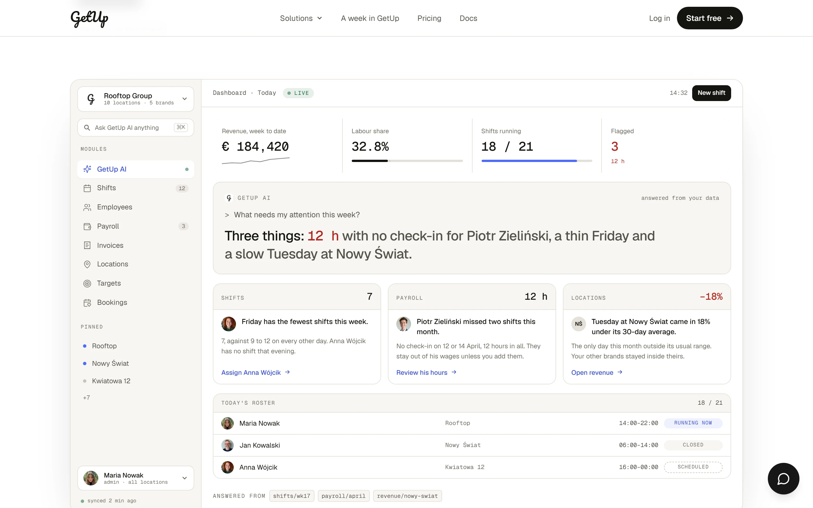Screen dimensions: 813x508
Task: Show the +7 more pinned locations
Action: pos(86,398)
